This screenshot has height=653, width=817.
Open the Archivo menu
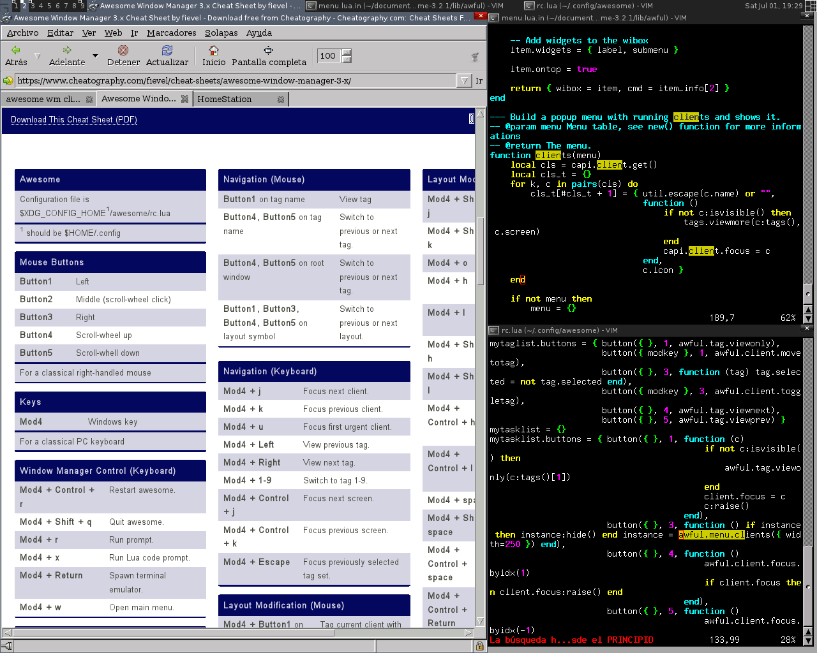click(x=23, y=33)
